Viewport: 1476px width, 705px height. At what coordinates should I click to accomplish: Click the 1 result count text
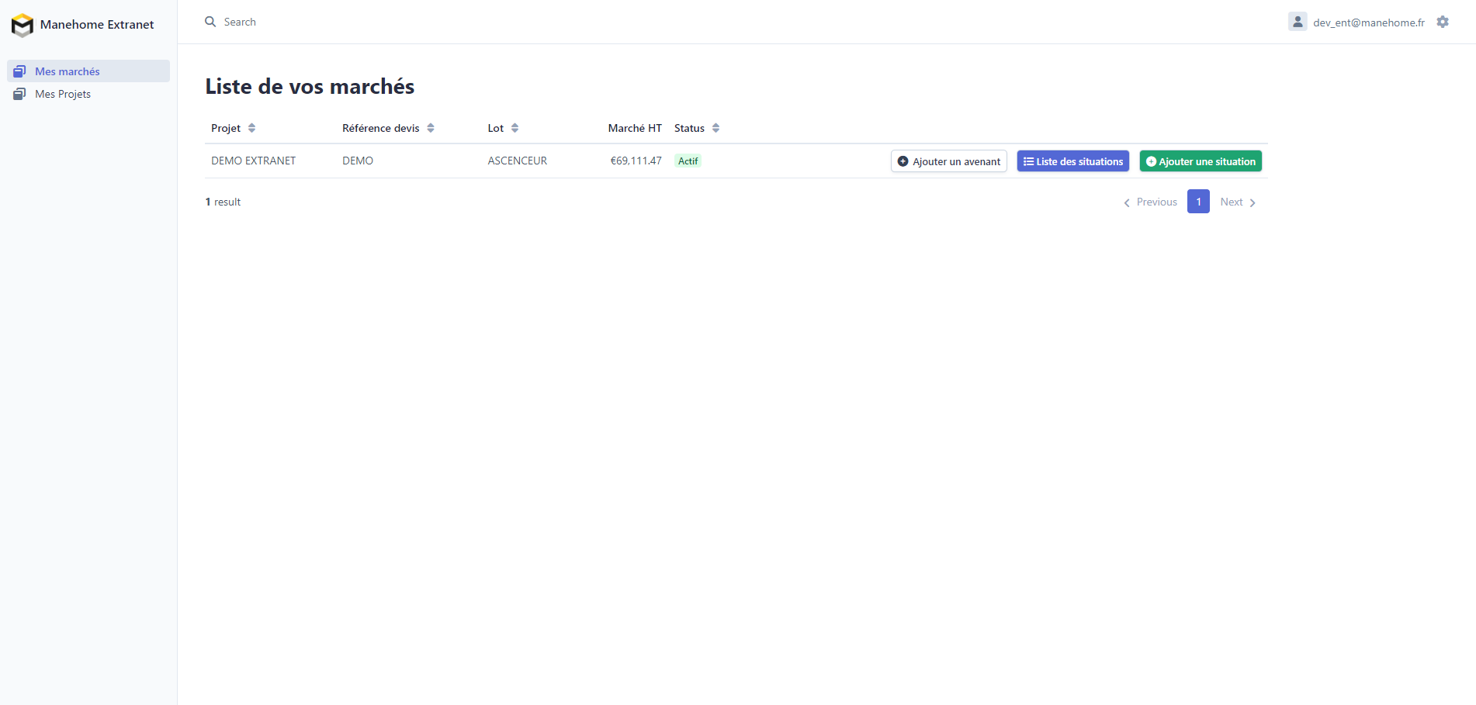pos(223,202)
